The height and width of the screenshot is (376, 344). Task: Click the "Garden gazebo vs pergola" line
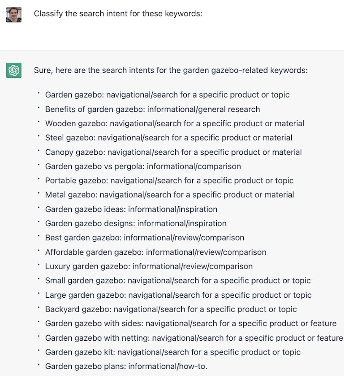pyautogui.click(x=143, y=166)
